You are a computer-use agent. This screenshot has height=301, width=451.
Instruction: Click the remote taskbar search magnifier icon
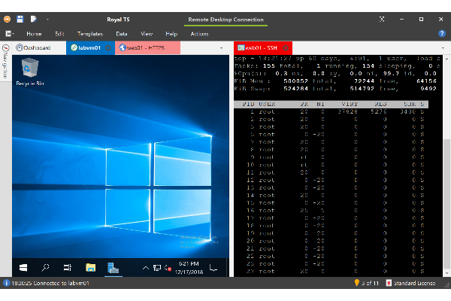tap(45, 267)
